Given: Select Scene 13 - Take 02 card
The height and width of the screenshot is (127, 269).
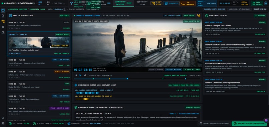Looking at the screenshot, I should coord(39,63).
